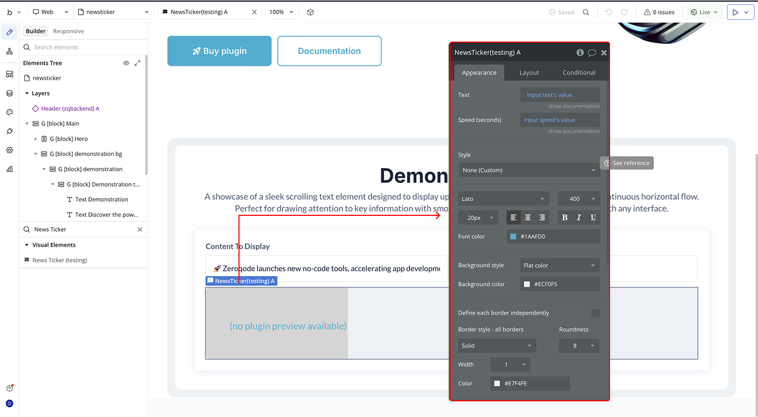Open the Live version dropdown

pos(704,12)
